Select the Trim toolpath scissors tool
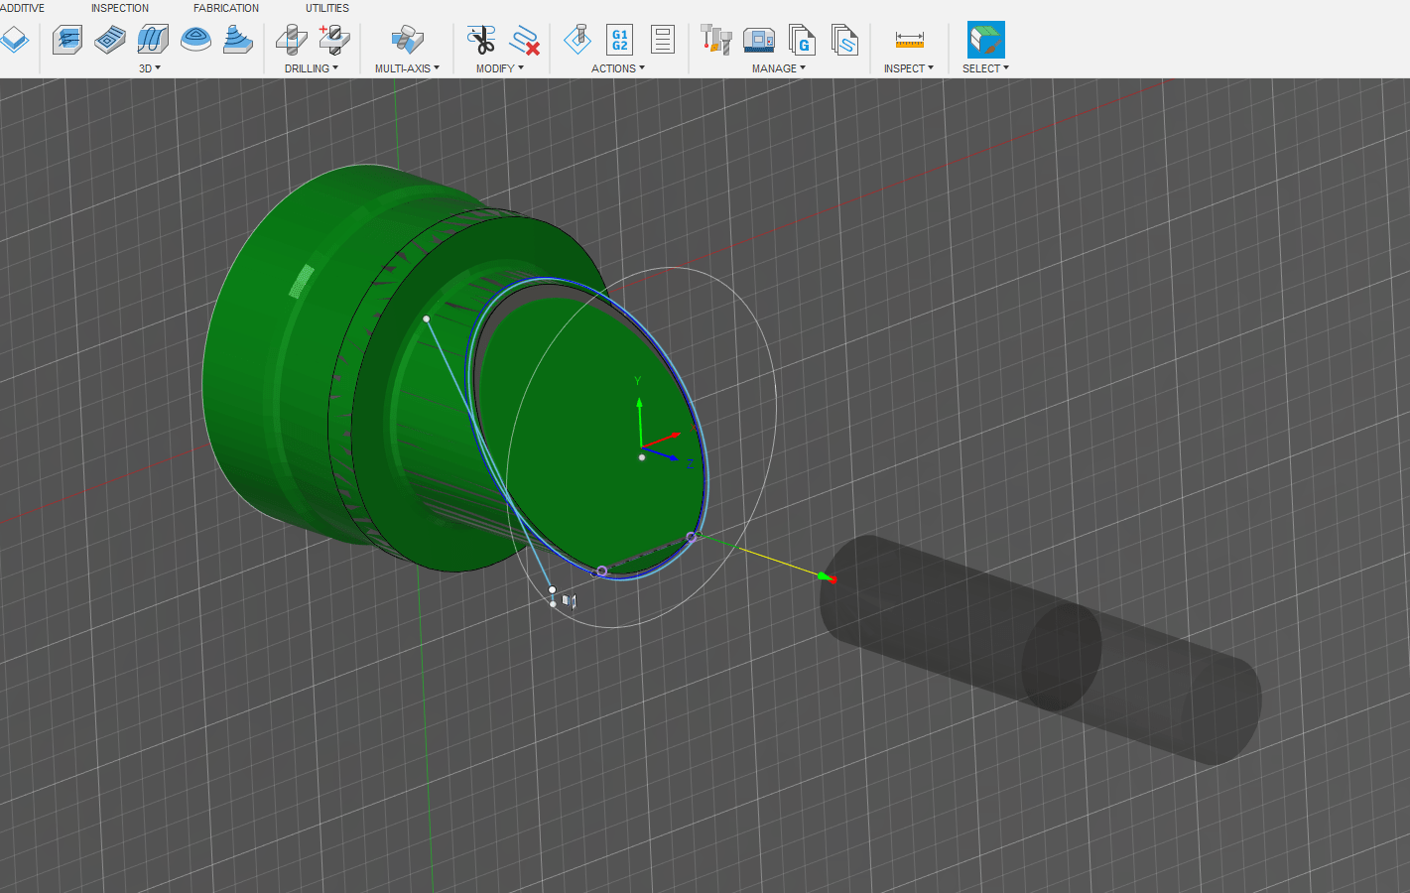 click(482, 38)
